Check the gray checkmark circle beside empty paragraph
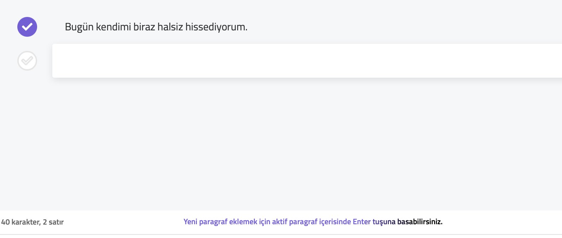 [x=27, y=61]
